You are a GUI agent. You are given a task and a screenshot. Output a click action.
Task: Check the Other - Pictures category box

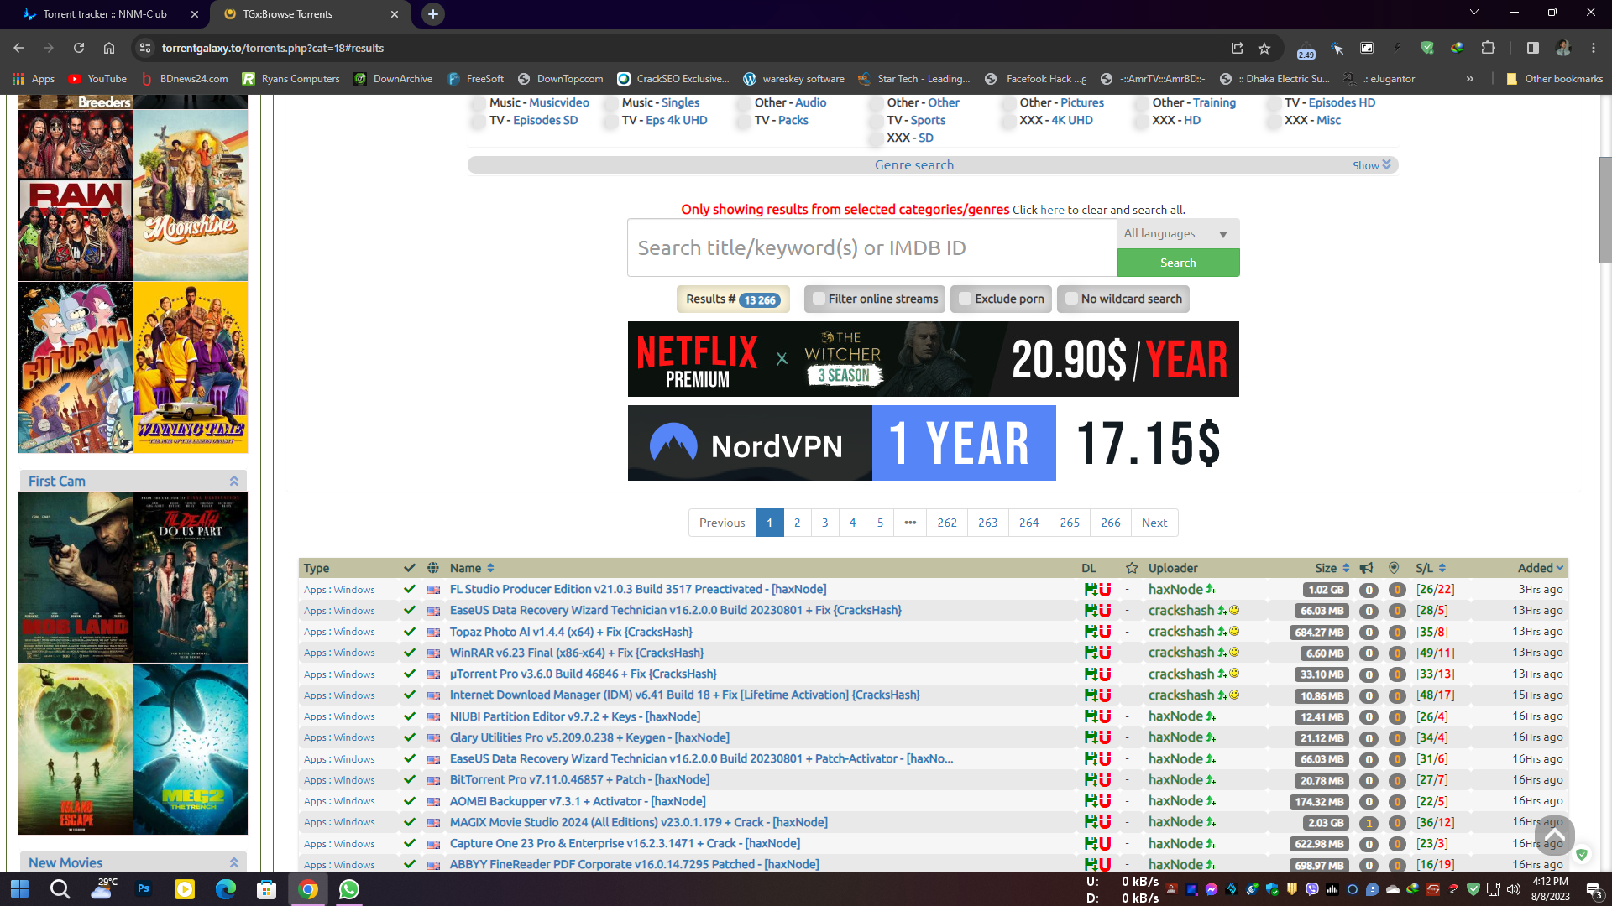coord(1007,103)
